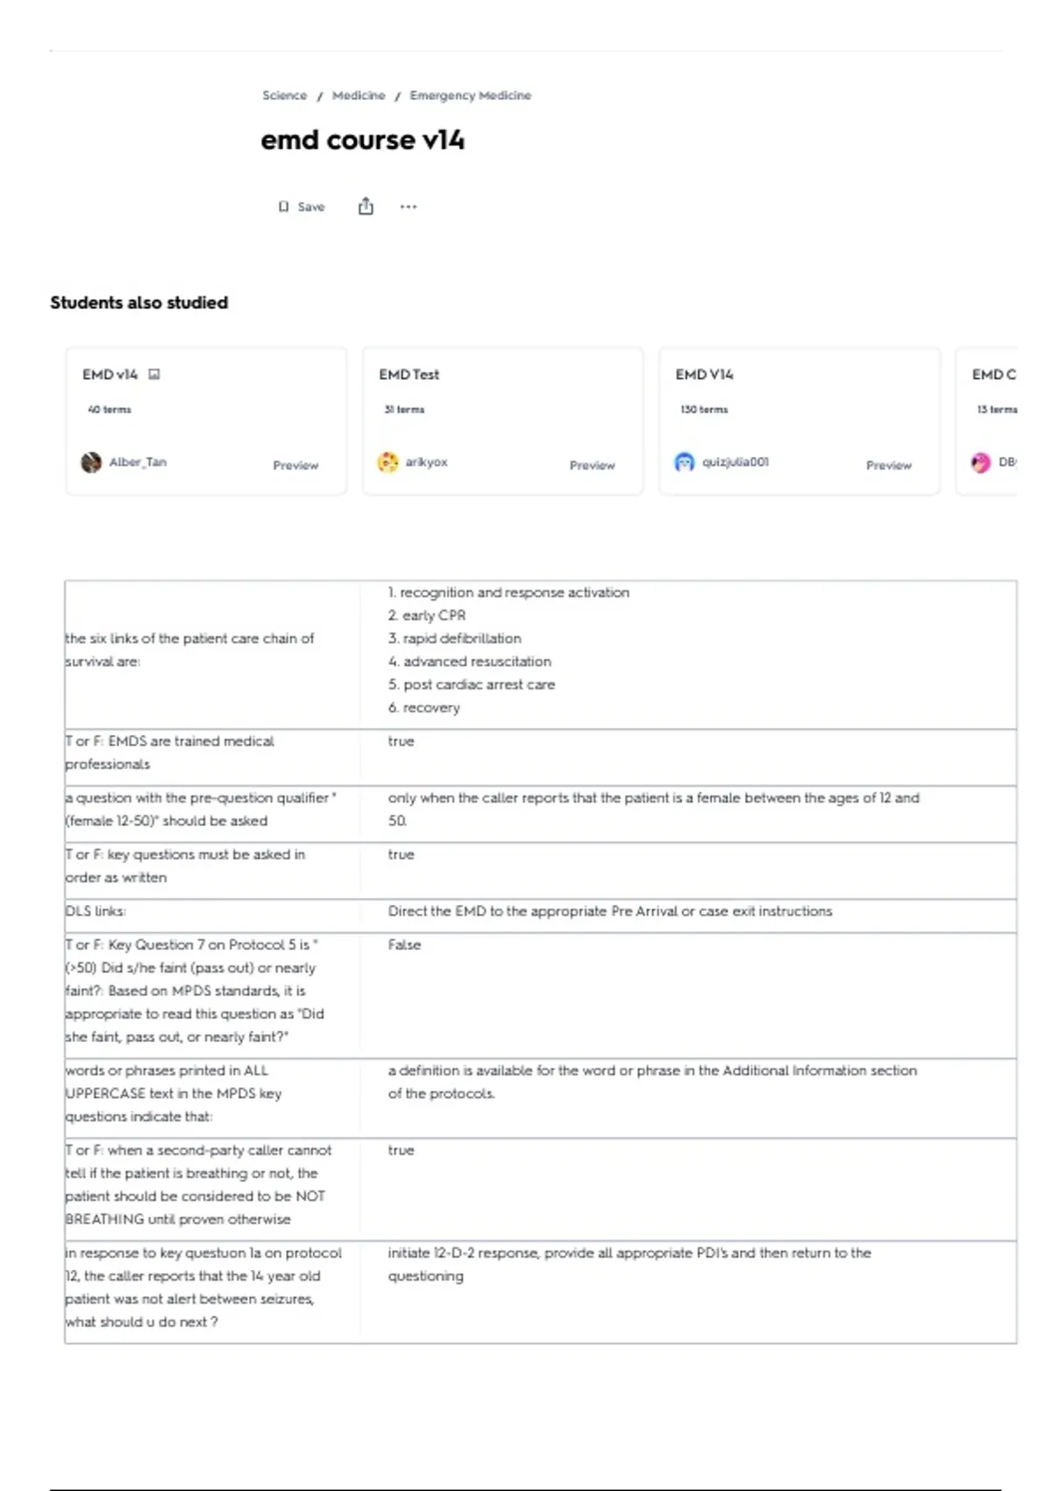Viewport: 1052px width, 1491px height.
Task: Open the EMD V14 card by quizjulia001
Action: 799,421
